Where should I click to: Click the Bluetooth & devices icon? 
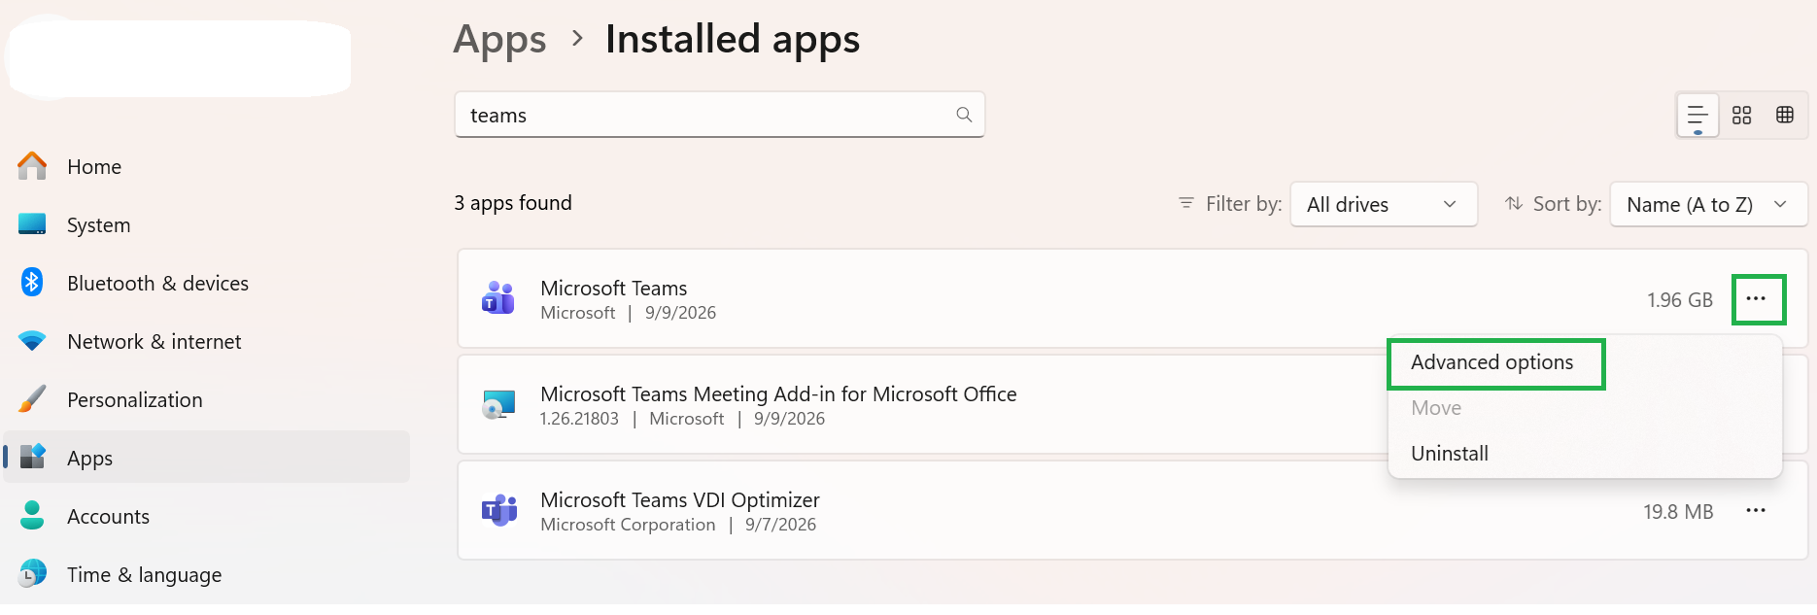(32, 283)
